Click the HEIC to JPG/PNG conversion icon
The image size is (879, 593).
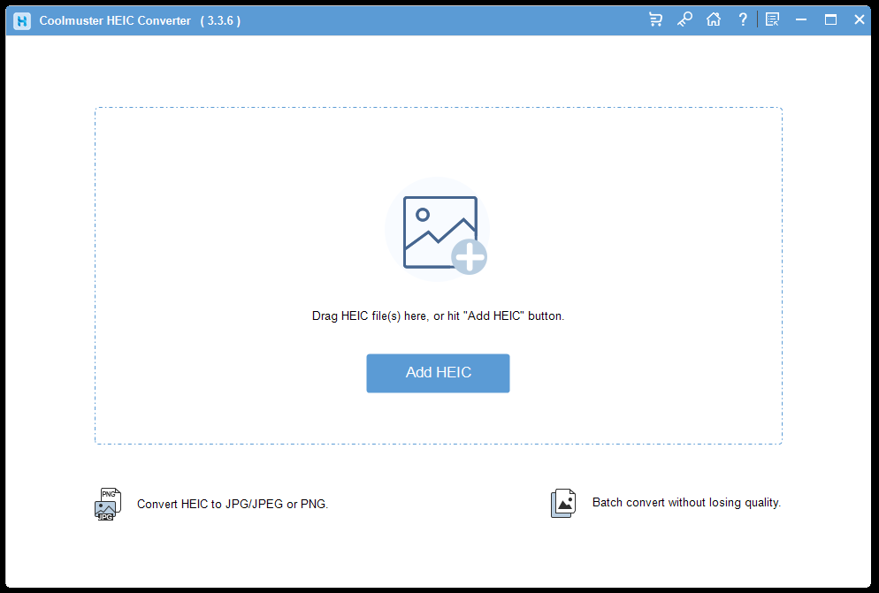[x=108, y=504]
